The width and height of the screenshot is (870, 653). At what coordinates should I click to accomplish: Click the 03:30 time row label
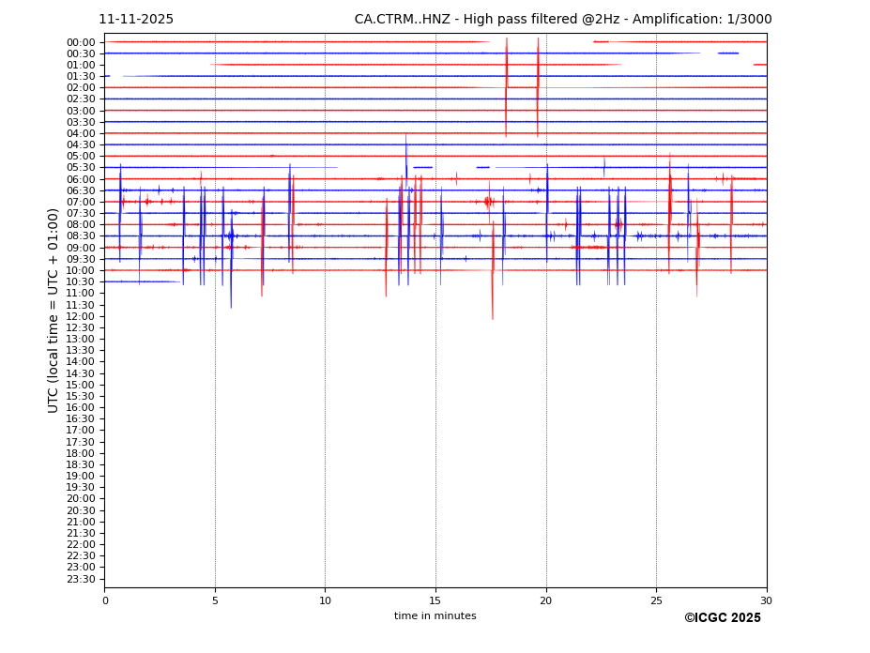[81, 122]
